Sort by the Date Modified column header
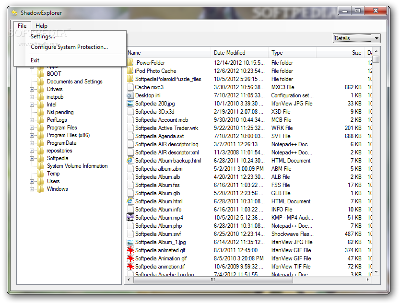This screenshot has width=400, height=304. pyautogui.click(x=239, y=53)
